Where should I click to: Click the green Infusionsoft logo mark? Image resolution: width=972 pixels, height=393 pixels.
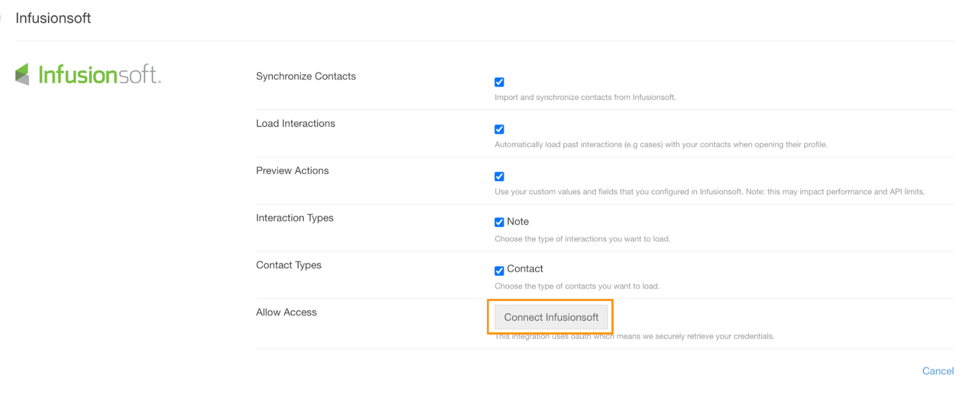click(x=22, y=73)
